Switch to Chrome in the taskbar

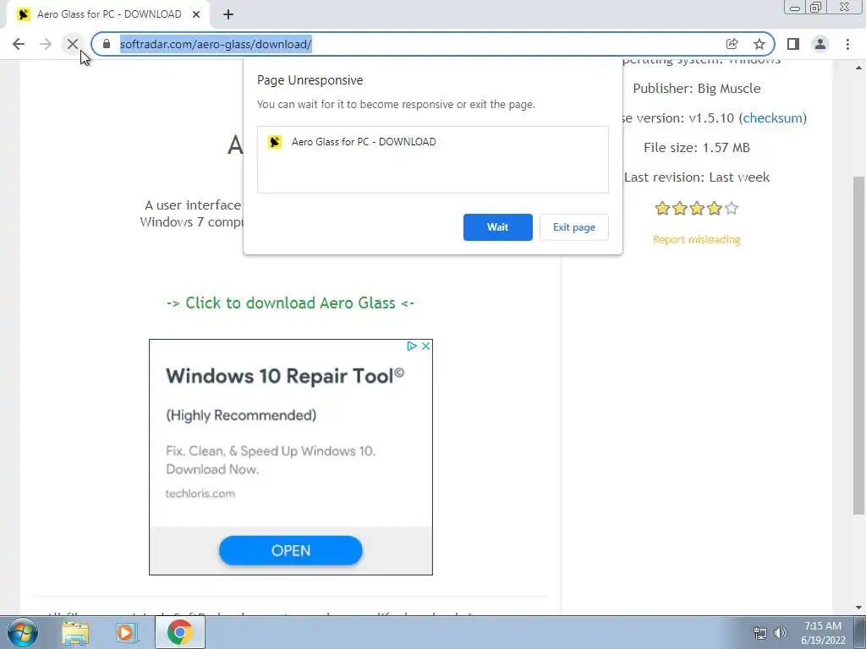pyautogui.click(x=180, y=633)
